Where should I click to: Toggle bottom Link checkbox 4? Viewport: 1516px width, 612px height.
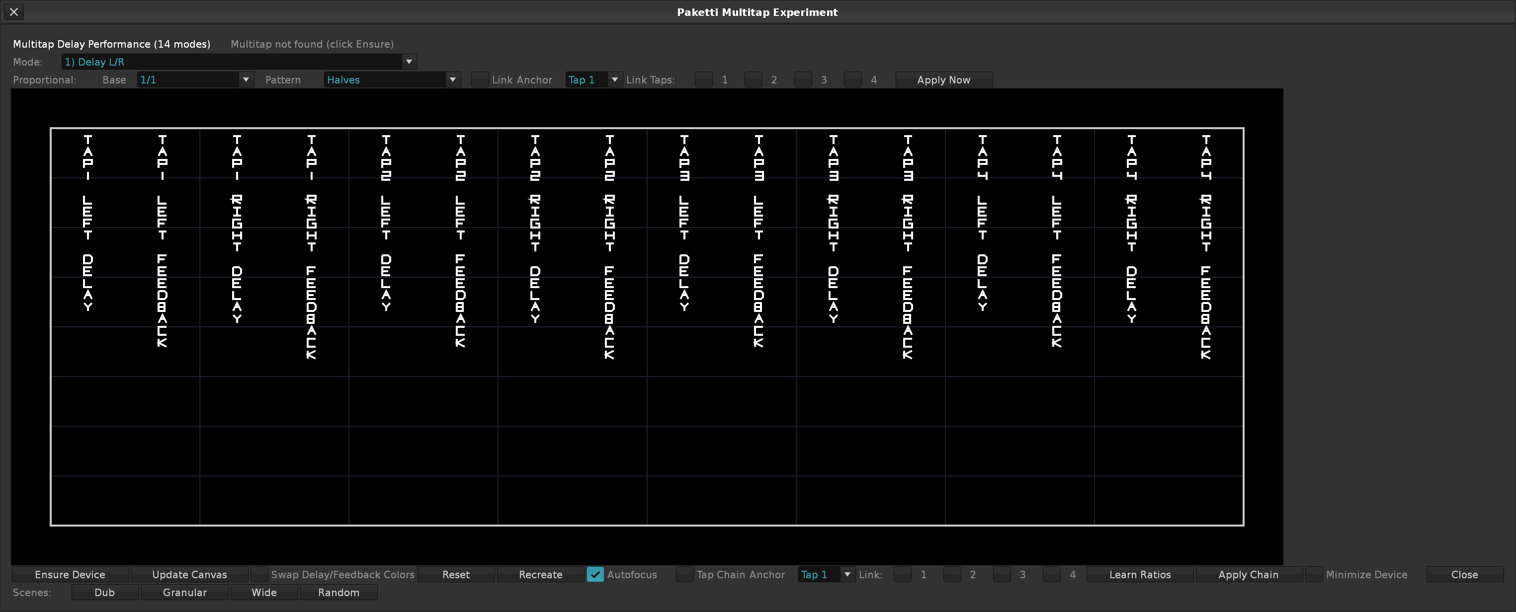click(1051, 574)
